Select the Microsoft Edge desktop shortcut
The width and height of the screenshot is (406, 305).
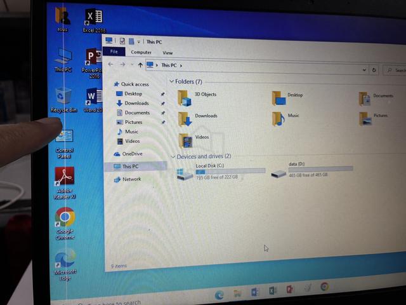coord(65,264)
